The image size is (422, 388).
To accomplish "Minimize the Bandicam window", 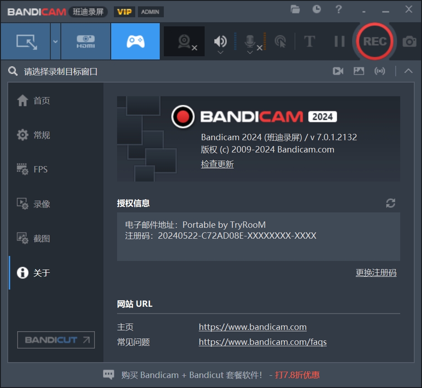I will 386,11.
